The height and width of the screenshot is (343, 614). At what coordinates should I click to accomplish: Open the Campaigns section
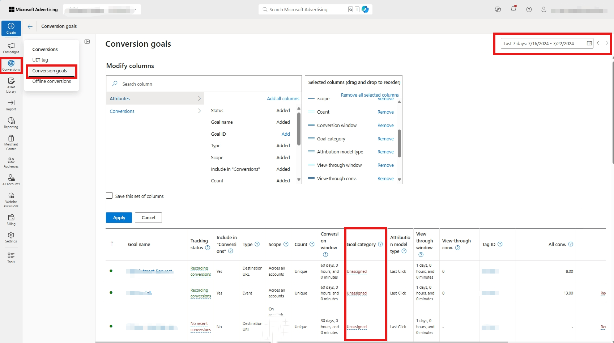click(x=11, y=48)
